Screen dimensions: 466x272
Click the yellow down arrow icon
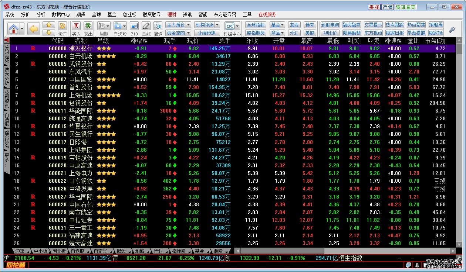tap(49, 32)
